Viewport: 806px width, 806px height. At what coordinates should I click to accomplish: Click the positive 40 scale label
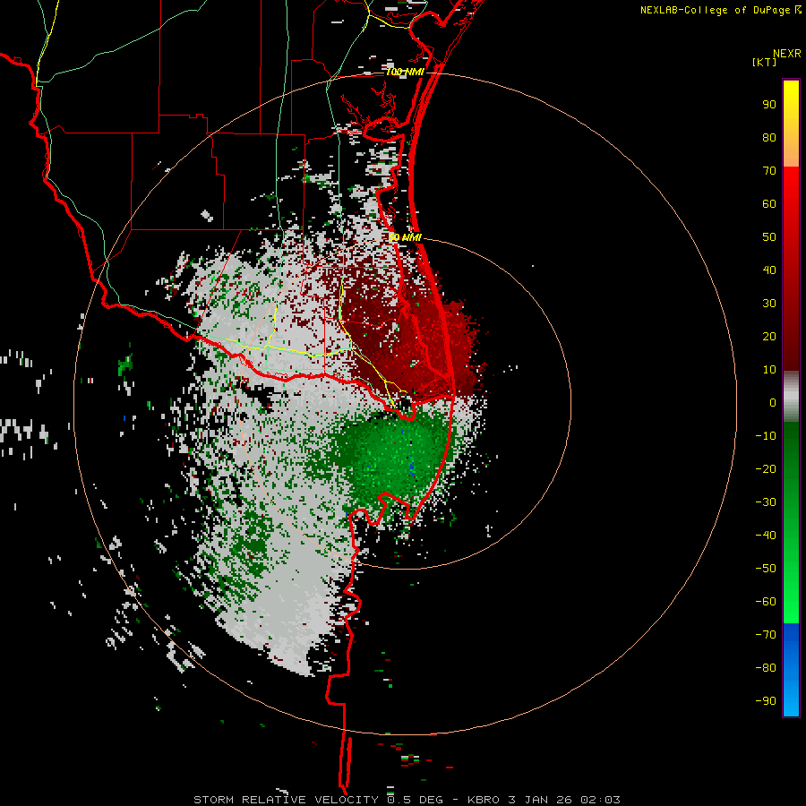[x=769, y=270]
